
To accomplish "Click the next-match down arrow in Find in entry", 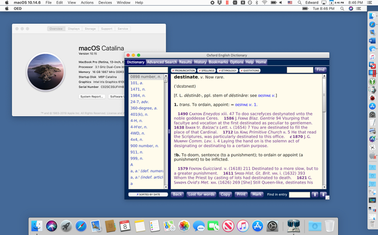I will tap(323, 194).
